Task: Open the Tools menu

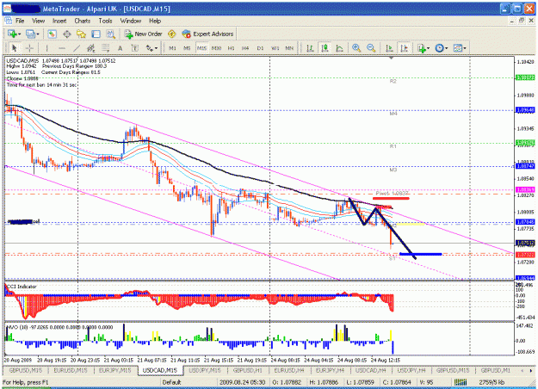Action: [105, 21]
